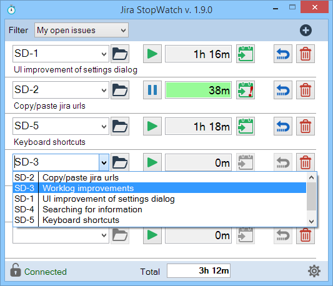Image resolution: width=333 pixels, height=286 pixels.
Task: Post worklog for SD-2 with exclamation mark
Action: pos(246,90)
